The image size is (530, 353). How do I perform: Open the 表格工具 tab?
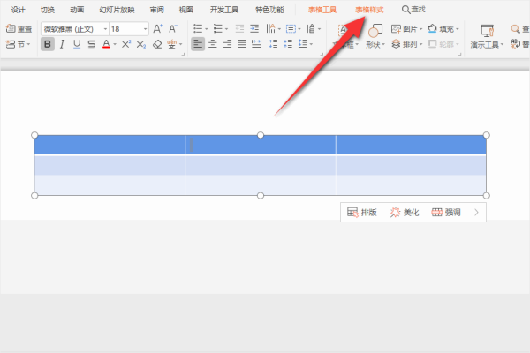click(x=322, y=10)
